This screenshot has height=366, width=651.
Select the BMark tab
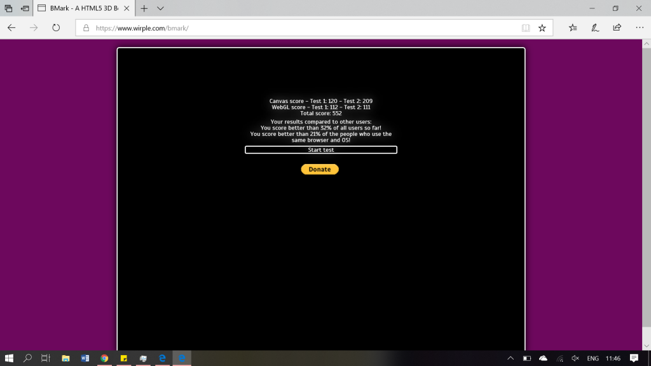(79, 8)
